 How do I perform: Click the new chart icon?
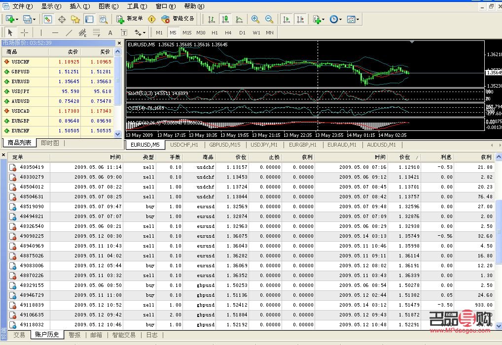click(x=10, y=19)
